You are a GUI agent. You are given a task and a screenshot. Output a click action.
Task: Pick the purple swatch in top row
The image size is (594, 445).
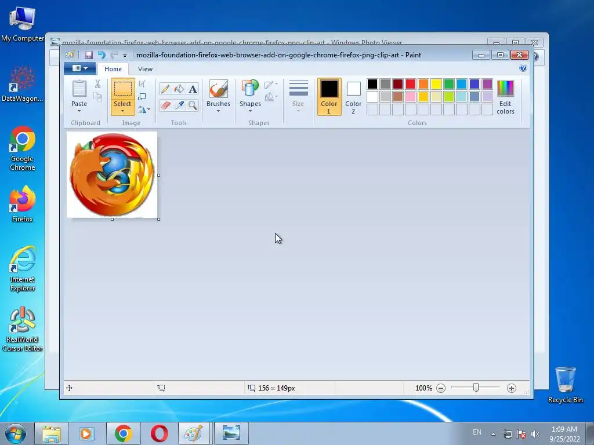click(x=487, y=84)
